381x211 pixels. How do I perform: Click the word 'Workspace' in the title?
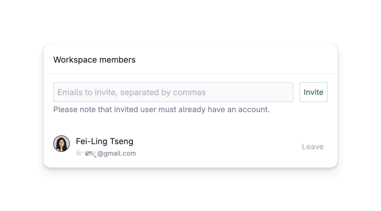pos(75,60)
